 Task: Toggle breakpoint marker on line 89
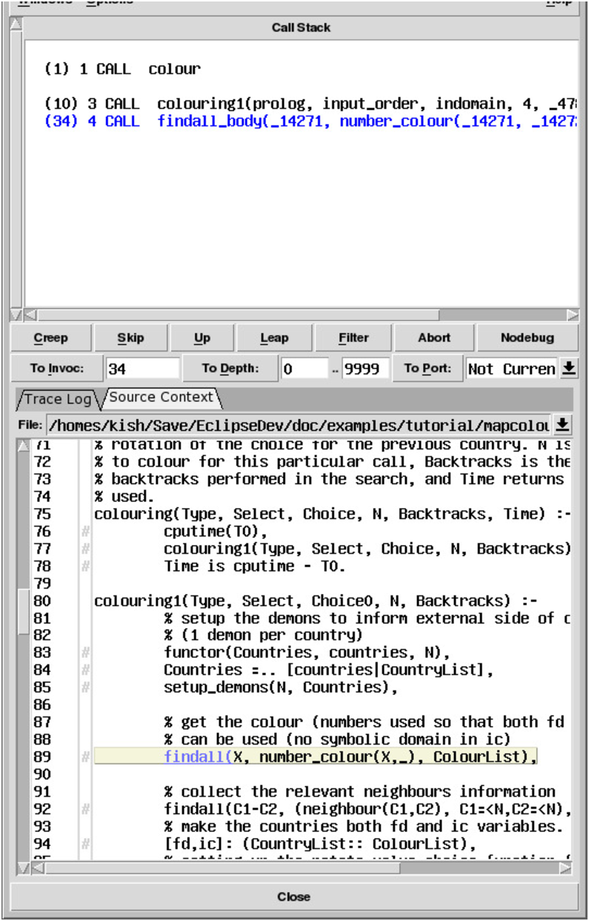point(86,757)
